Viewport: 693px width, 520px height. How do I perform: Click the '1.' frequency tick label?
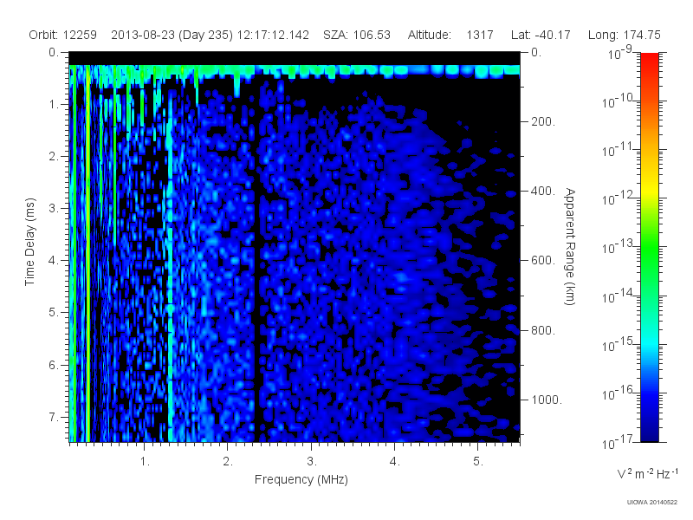pyautogui.click(x=145, y=462)
